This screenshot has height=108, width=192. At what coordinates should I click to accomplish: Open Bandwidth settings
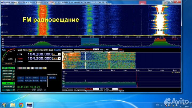click(9, 74)
